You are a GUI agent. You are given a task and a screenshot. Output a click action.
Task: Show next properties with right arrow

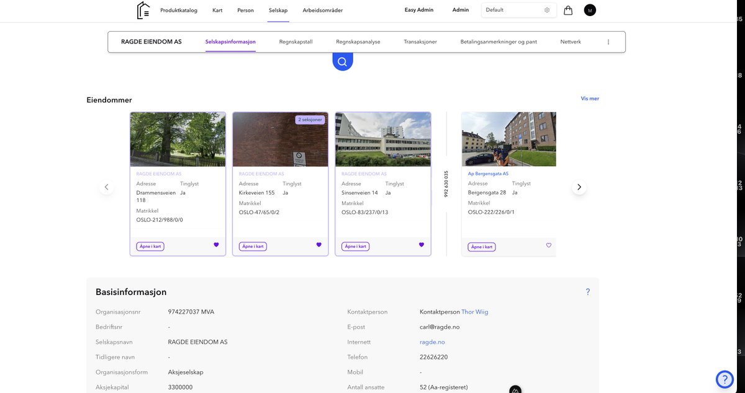pyautogui.click(x=579, y=187)
